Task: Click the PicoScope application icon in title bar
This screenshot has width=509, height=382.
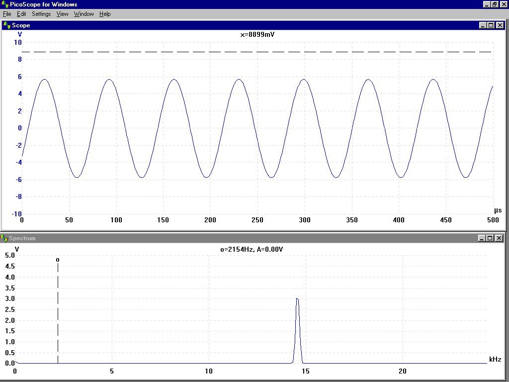Action: [x=5, y=4]
